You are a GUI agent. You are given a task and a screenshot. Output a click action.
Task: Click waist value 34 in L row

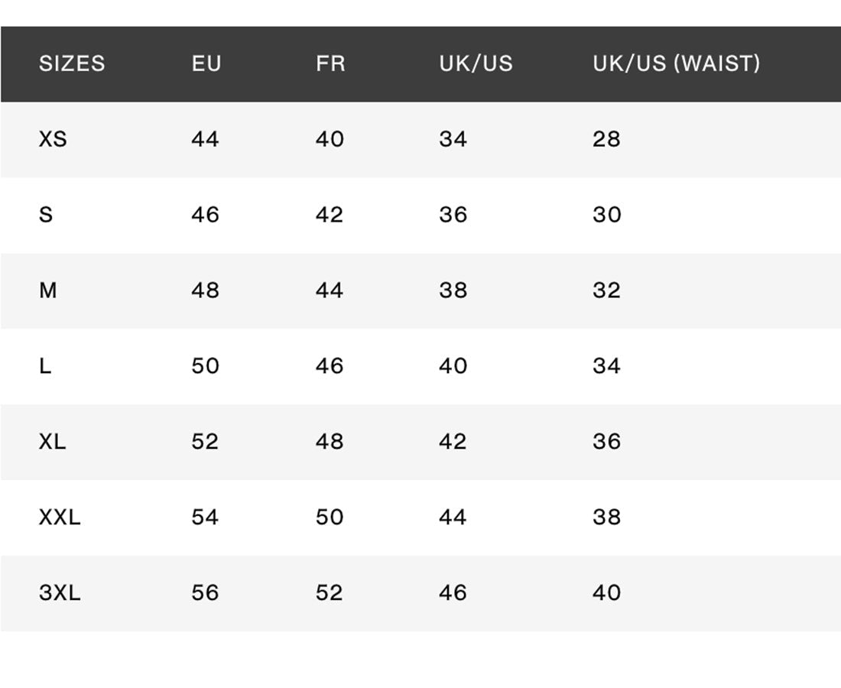point(606,366)
